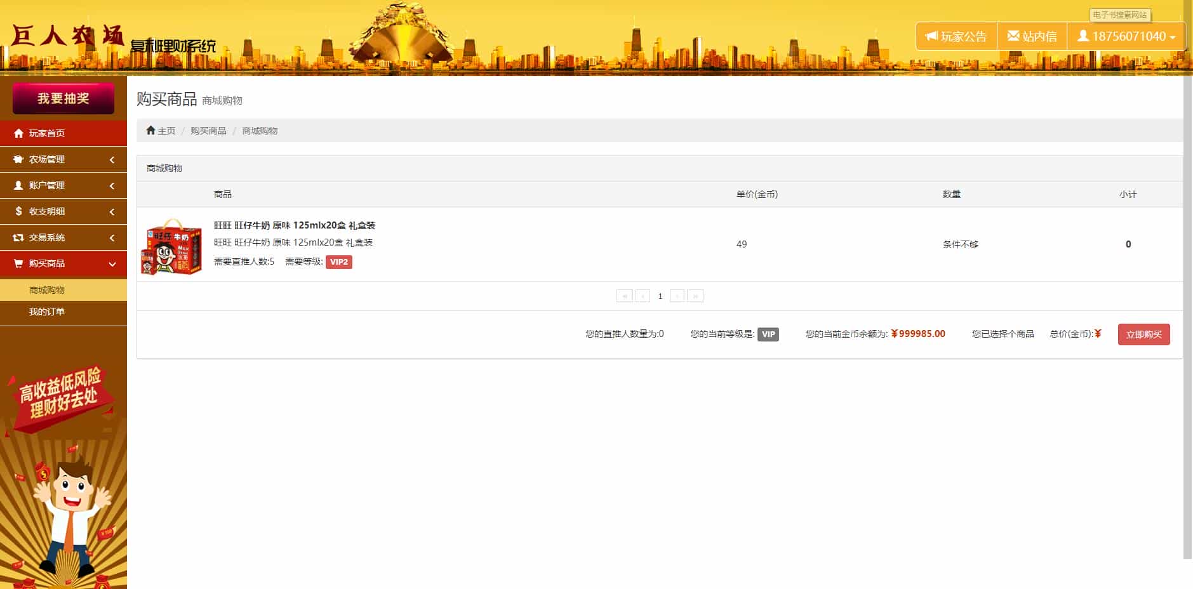Click the unit price 49 cell
Viewport: 1193px width, 589px height.
(742, 244)
